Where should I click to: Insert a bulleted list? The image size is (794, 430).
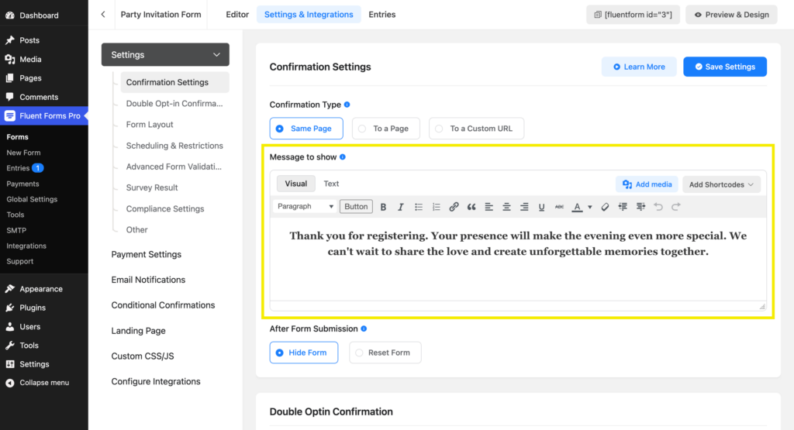click(x=418, y=207)
